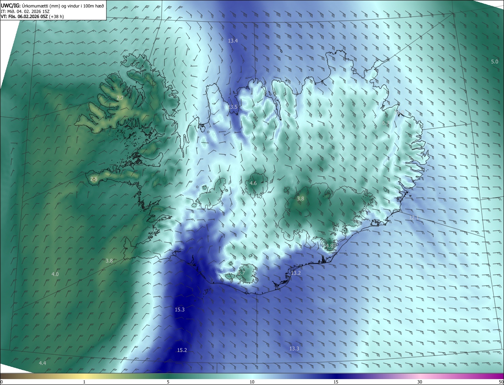Click the '15.3' maximum value south of Iceland
The width and height of the screenshot is (504, 385).
[180, 310]
